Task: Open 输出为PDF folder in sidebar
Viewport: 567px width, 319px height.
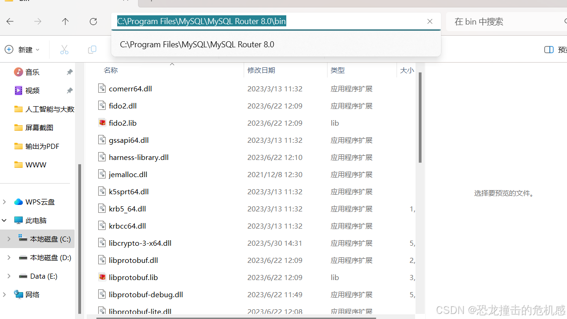Action: (37, 146)
